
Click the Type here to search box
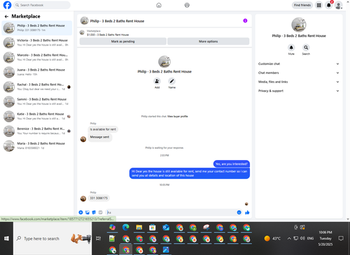(52, 238)
